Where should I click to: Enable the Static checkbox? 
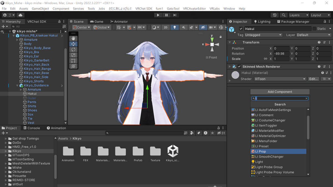(314, 29)
